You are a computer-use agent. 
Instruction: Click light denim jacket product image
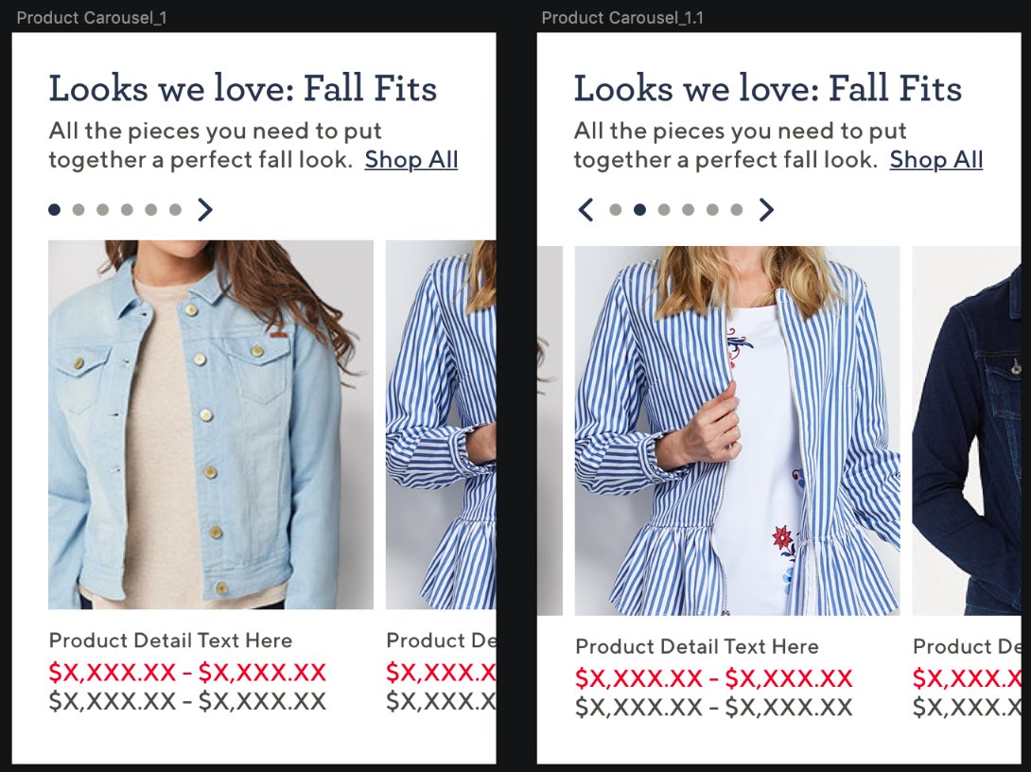click(x=211, y=424)
